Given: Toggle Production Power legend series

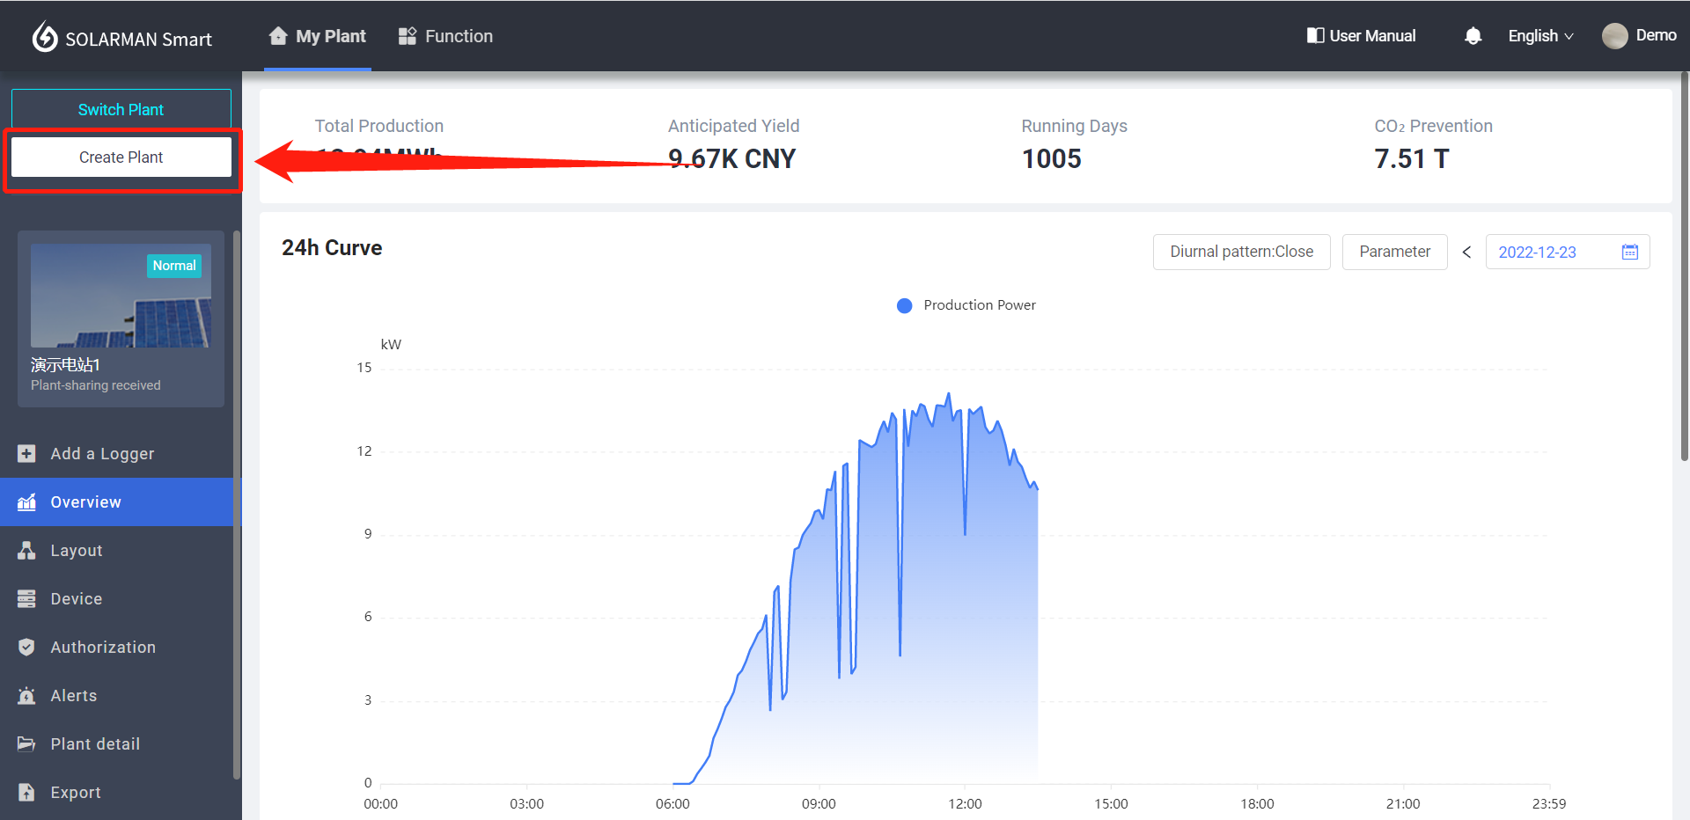Looking at the screenshot, I should pos(966,305).
